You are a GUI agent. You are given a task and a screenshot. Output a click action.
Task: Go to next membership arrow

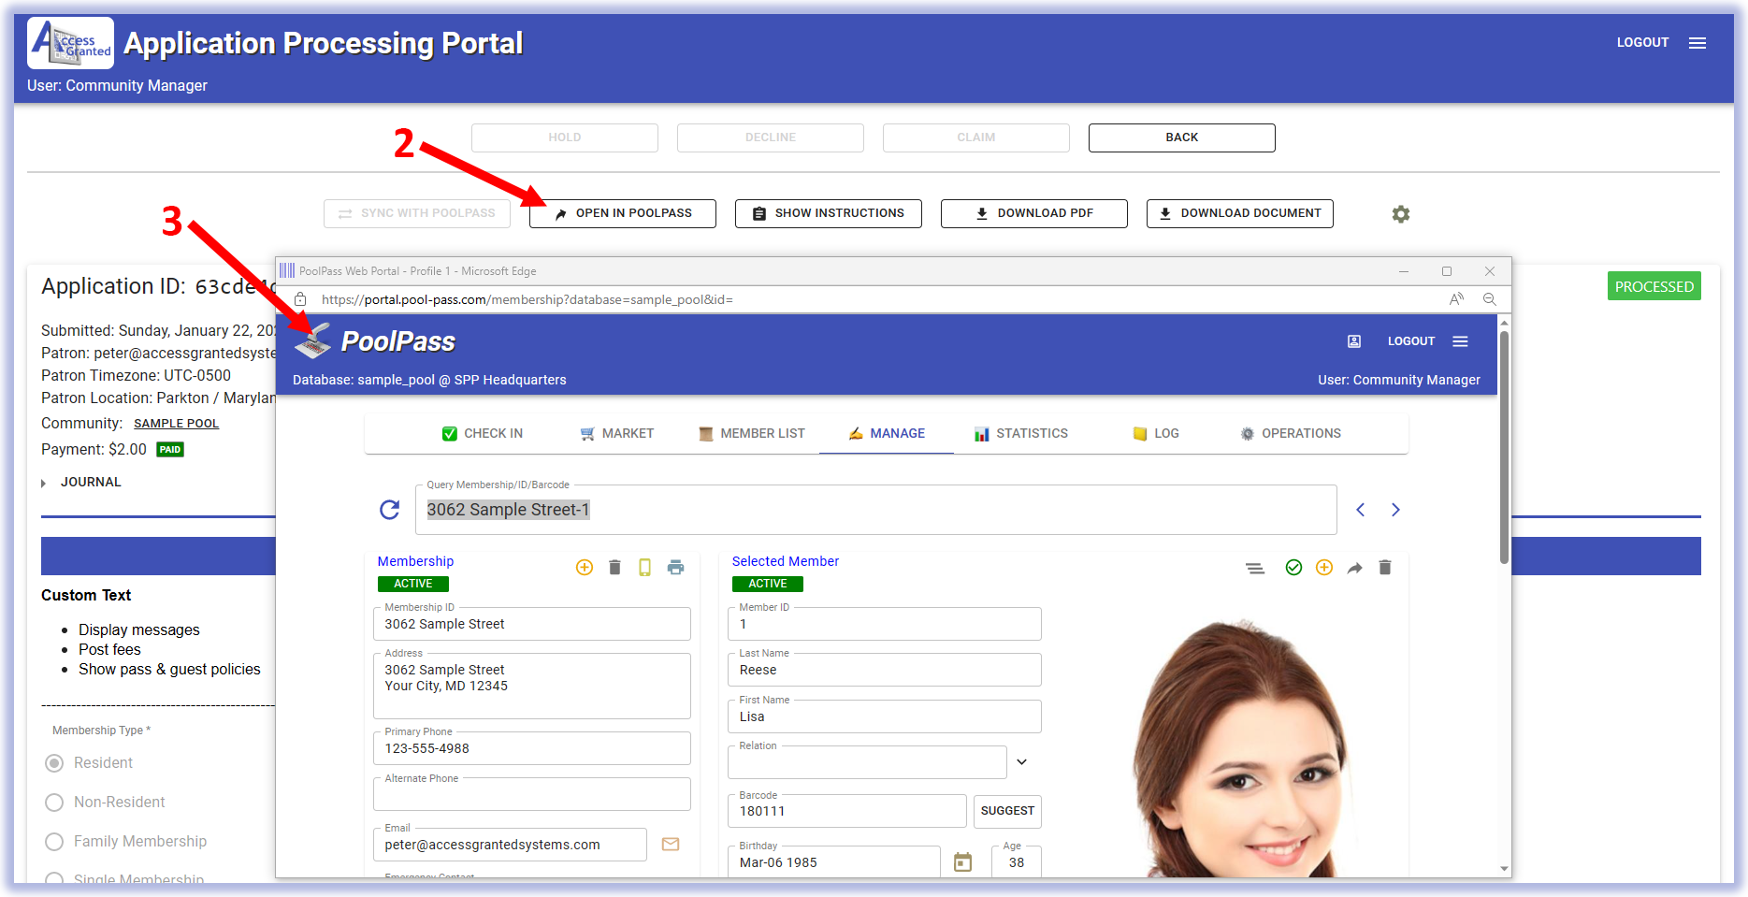coord(1395,510)
